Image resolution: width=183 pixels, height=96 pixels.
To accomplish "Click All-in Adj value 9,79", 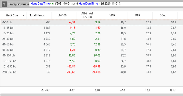I will coord(98,22).
